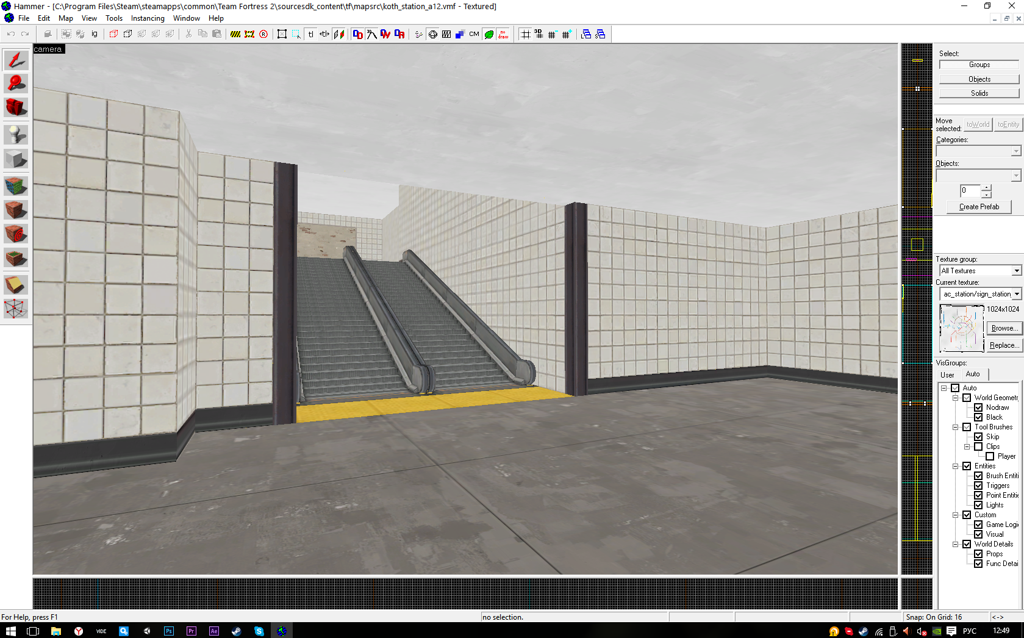Image resolution: width=1024 pixels, height=638 pixels.
Task: Collapse the Auto tree node
Action: coord(943,388)
